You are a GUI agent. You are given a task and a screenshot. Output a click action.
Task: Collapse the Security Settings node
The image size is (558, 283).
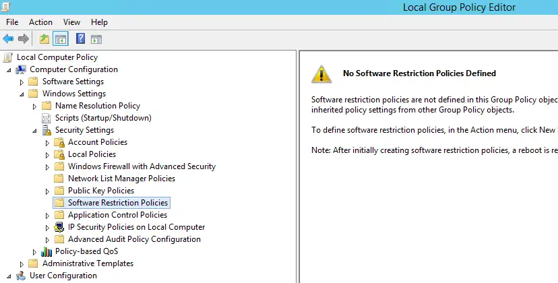[x=34, y=131]
